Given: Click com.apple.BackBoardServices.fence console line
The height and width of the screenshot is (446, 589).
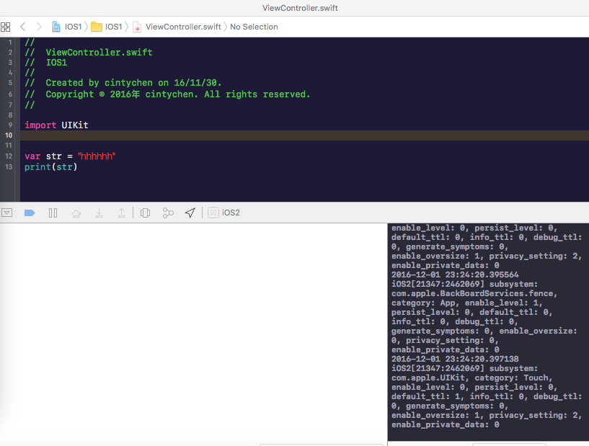Looking at the screenshot, I should (474, 293).
